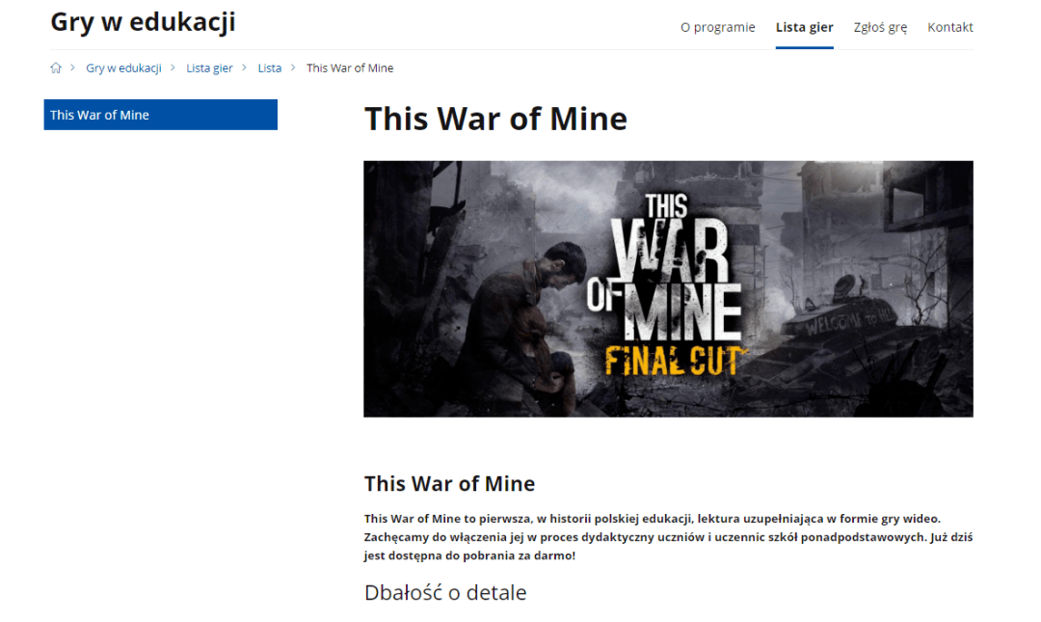Screen dimensions: 1041x622
Task: Follow the Gry w edukacji breadcrumb link
Action: coord(123,68)
